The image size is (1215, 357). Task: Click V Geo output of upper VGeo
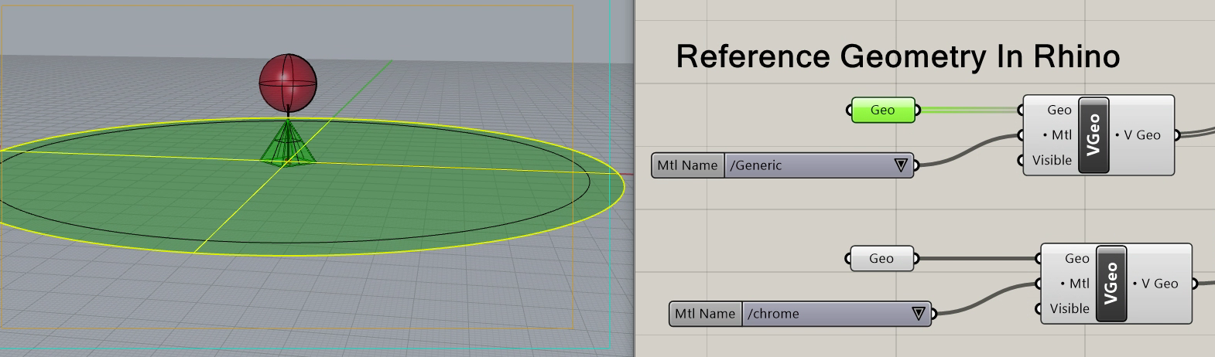tap(1138, 134)
